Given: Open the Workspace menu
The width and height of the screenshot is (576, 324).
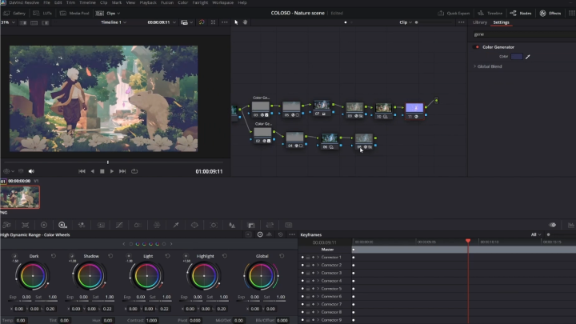Looking at the screenshot, I should pyautogui.click(x=222, y=2).
